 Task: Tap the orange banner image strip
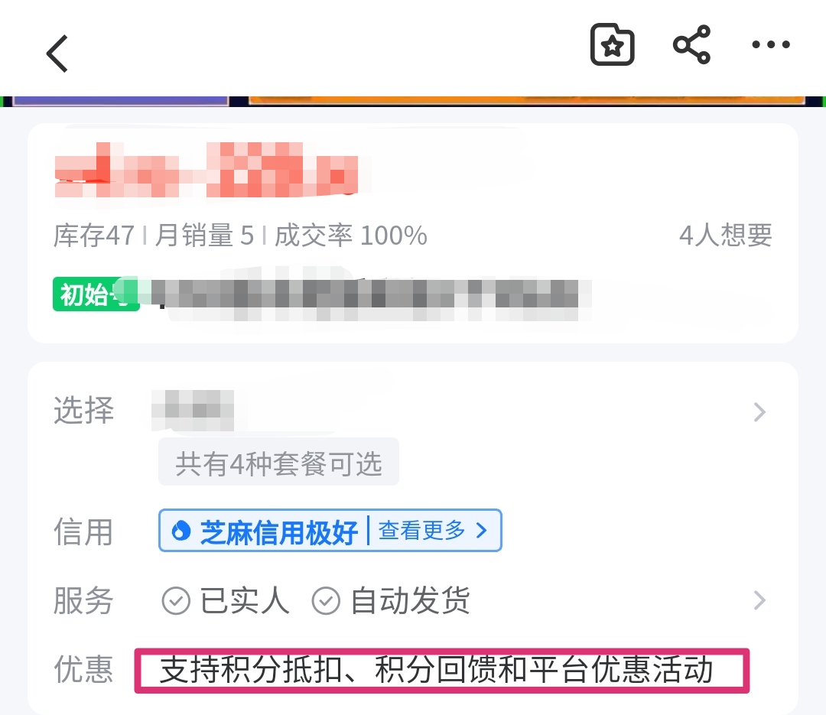[526, 100]
